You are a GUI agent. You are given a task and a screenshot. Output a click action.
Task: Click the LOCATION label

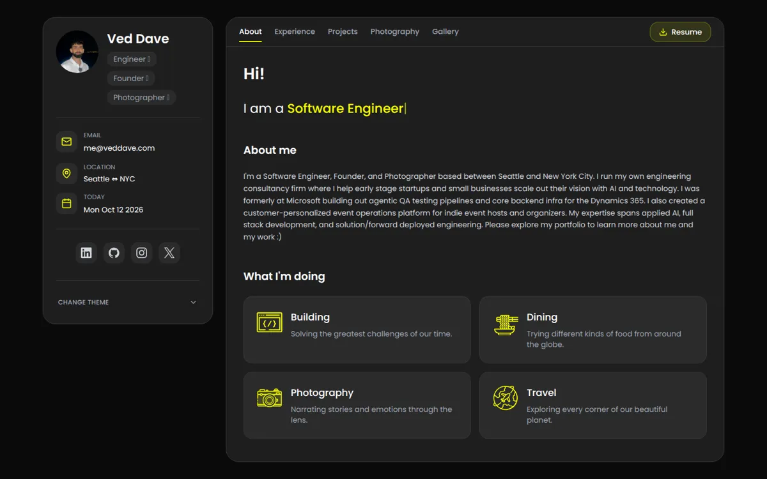click(x=100, y=167)
